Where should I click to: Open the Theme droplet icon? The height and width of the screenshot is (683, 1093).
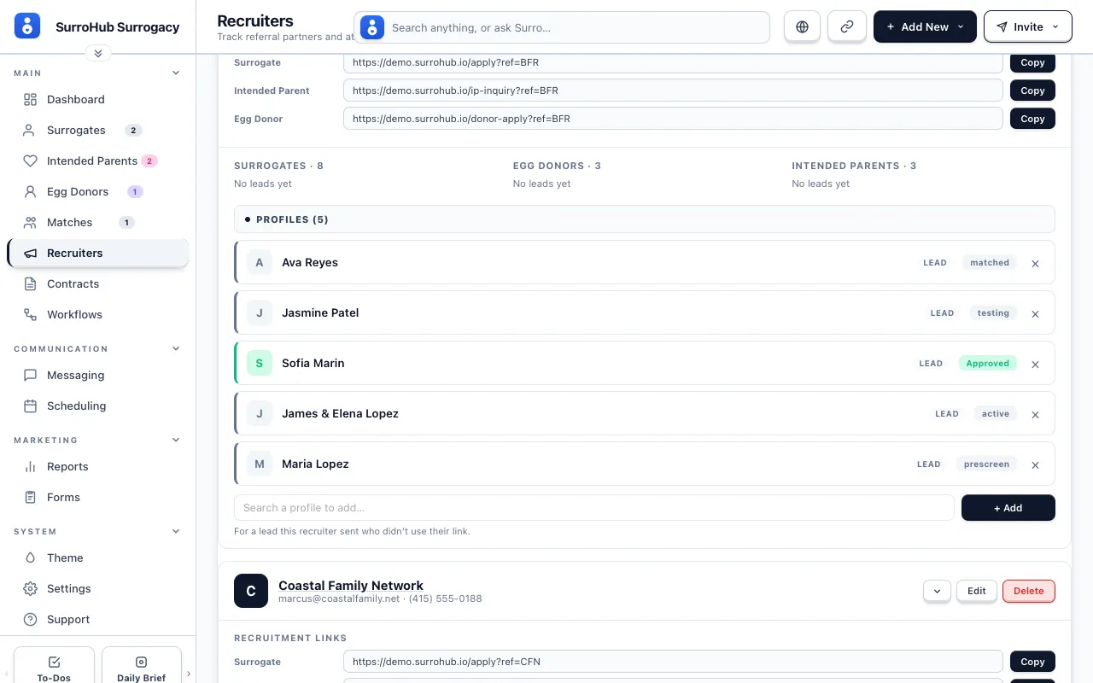tap(30, 558)
